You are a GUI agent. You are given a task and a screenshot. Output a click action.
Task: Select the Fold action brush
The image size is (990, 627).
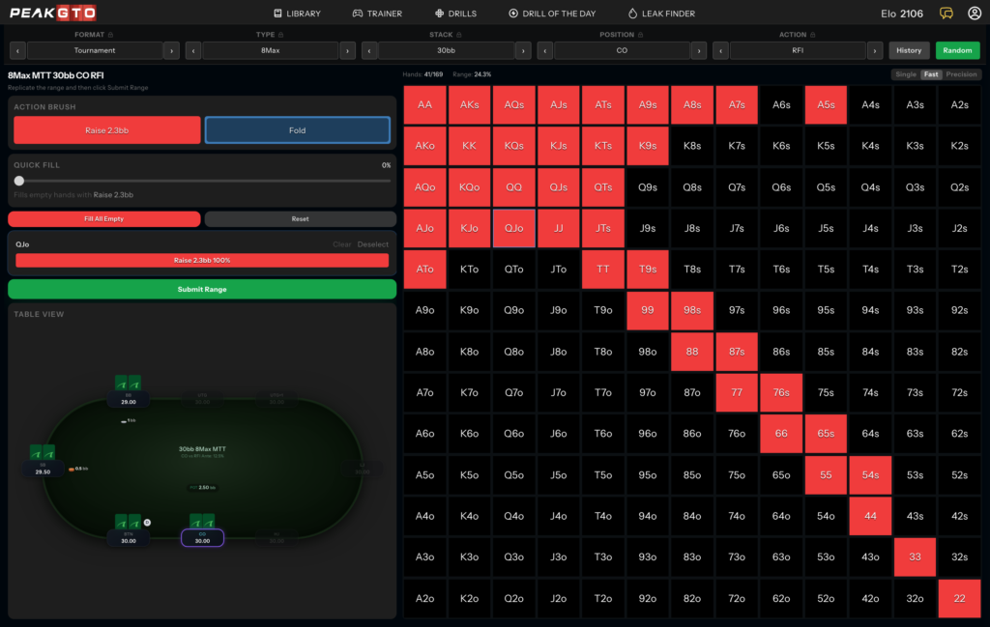(298, 130)
